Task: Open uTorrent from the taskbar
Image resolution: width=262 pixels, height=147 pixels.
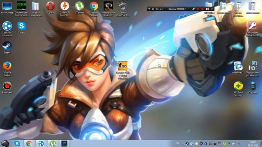Action: pyautogui.click(x=53, y=143)
